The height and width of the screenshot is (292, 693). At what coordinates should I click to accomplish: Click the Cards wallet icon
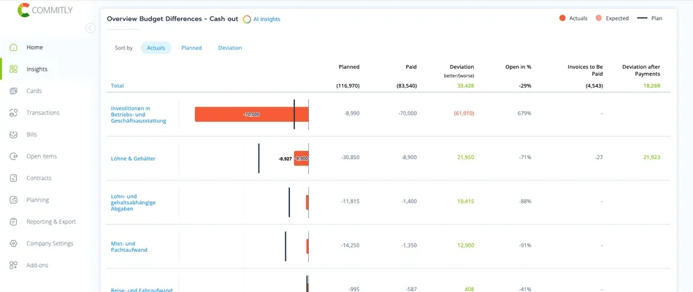(14, 91)
